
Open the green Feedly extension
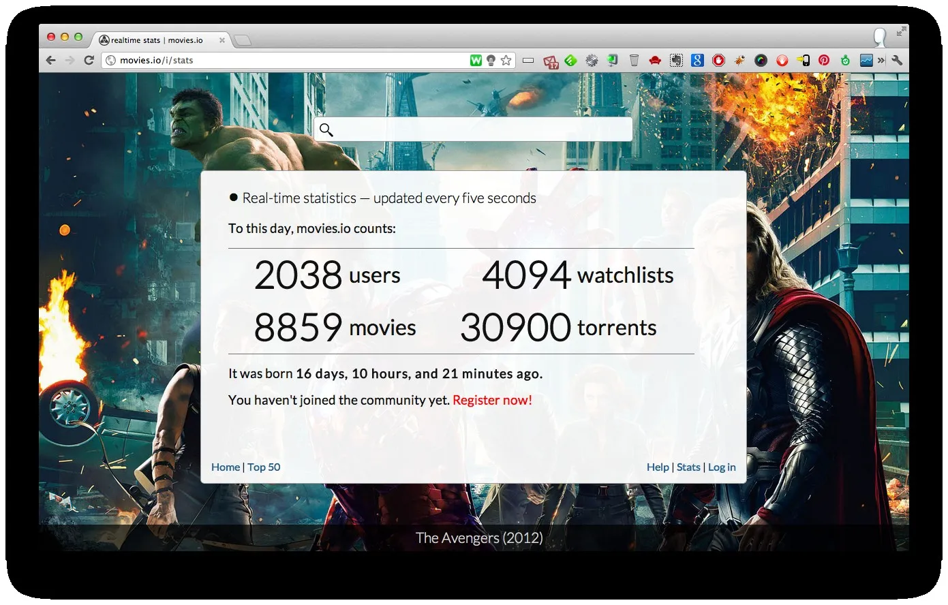[x=571, y=61]
